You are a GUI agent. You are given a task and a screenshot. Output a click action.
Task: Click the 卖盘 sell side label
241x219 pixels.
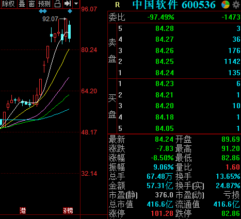[x=112, y=50]
